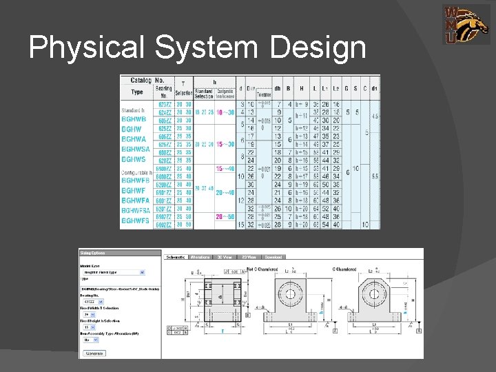Click bearing number 608ZZ
This screenshot has width=496, height=372.
165,152
